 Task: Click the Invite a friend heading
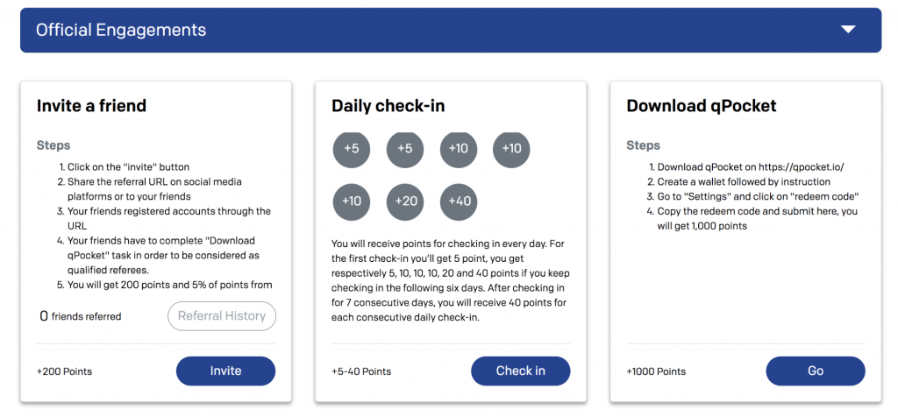tap(91, 106)
